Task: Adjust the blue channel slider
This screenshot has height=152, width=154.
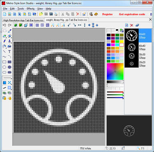Action: [115, 98]
